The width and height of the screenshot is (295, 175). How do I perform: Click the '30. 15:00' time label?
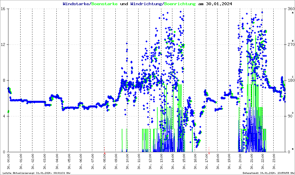(x=184, y=161)
